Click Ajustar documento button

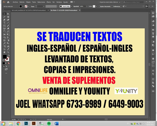105,6
